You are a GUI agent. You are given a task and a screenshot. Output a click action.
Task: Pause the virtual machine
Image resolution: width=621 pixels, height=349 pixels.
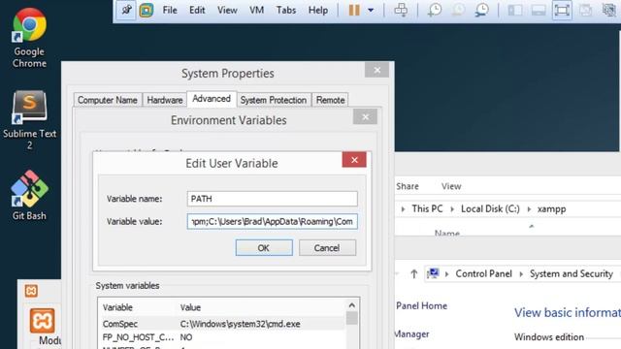(354, 11)
